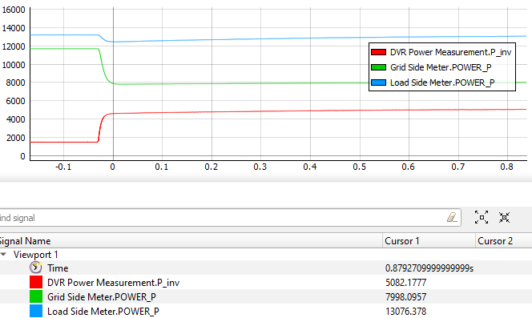The height and width of the screenshot is (318, 532).
Task: Click the Time clock icon
Action: [35, 268]
